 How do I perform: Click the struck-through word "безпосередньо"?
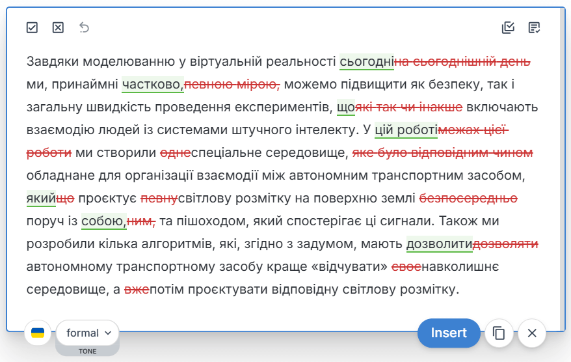[468, 199]
